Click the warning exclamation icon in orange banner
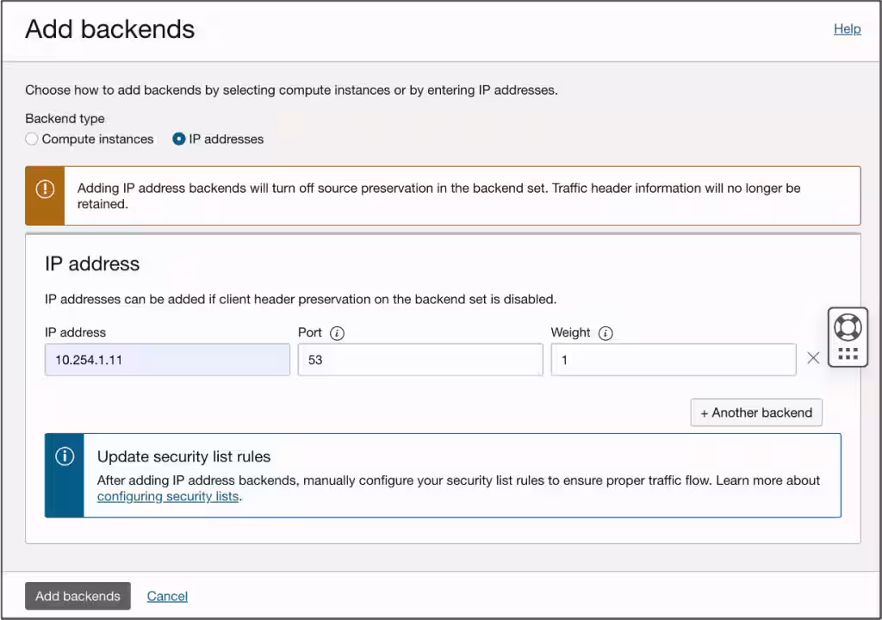882x620 pixels. click(x=45, y=188)
